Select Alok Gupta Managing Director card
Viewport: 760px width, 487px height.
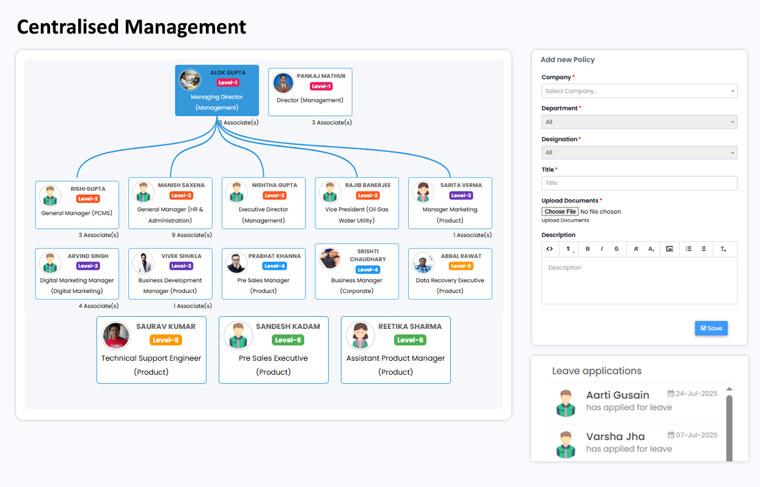tap(217, 90)
